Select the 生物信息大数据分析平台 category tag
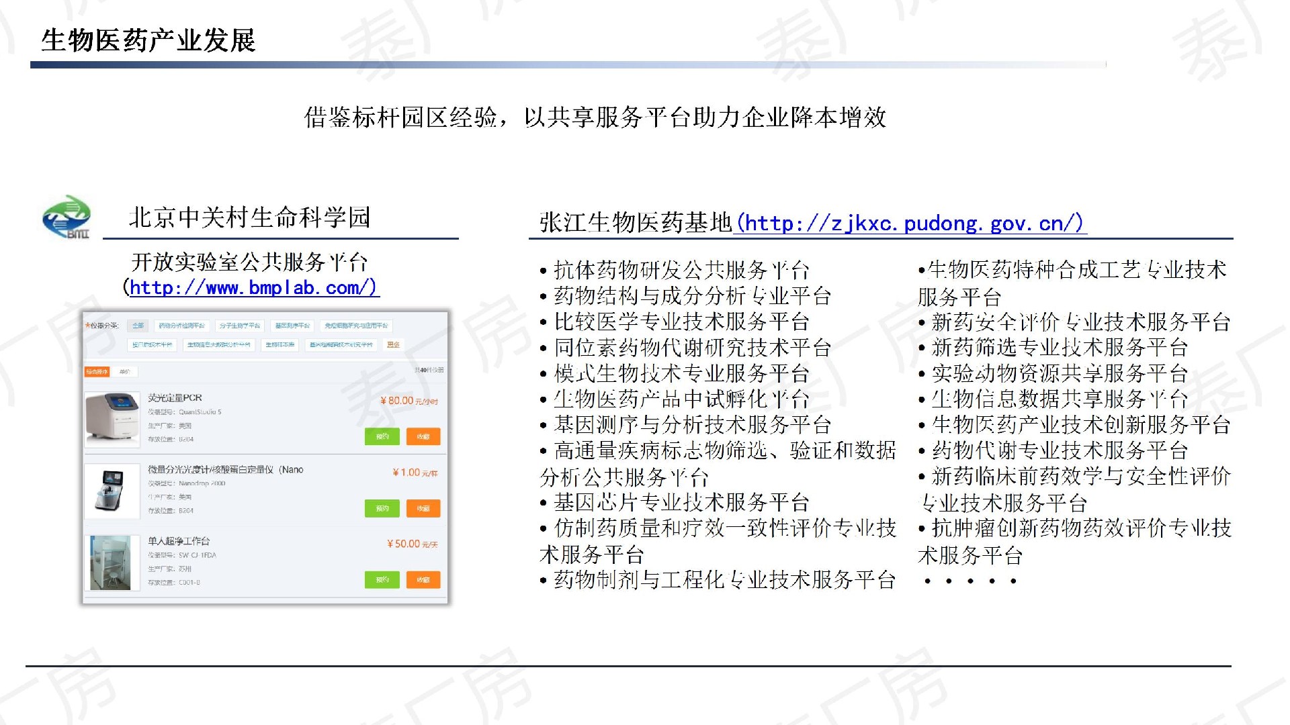 tap(219, 344)
